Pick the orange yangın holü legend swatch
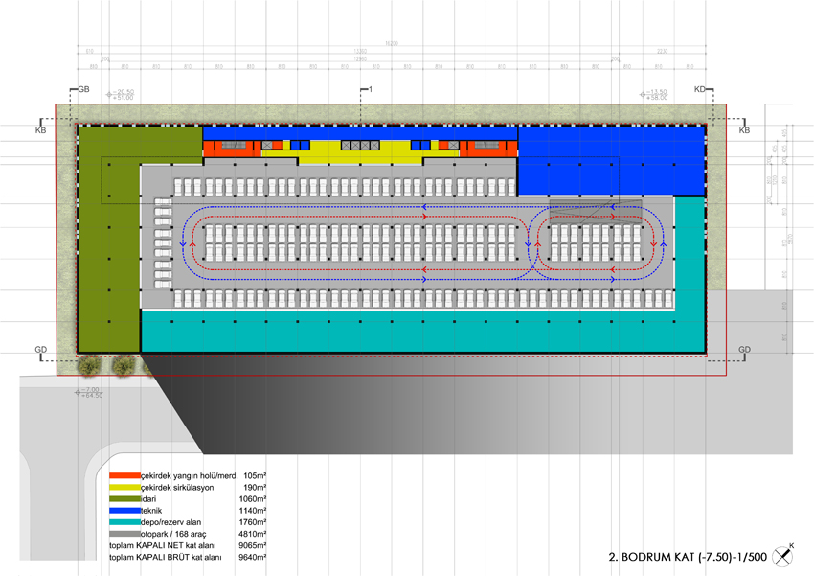The width and height of the screenshot is (814, 576). (124, 475)
